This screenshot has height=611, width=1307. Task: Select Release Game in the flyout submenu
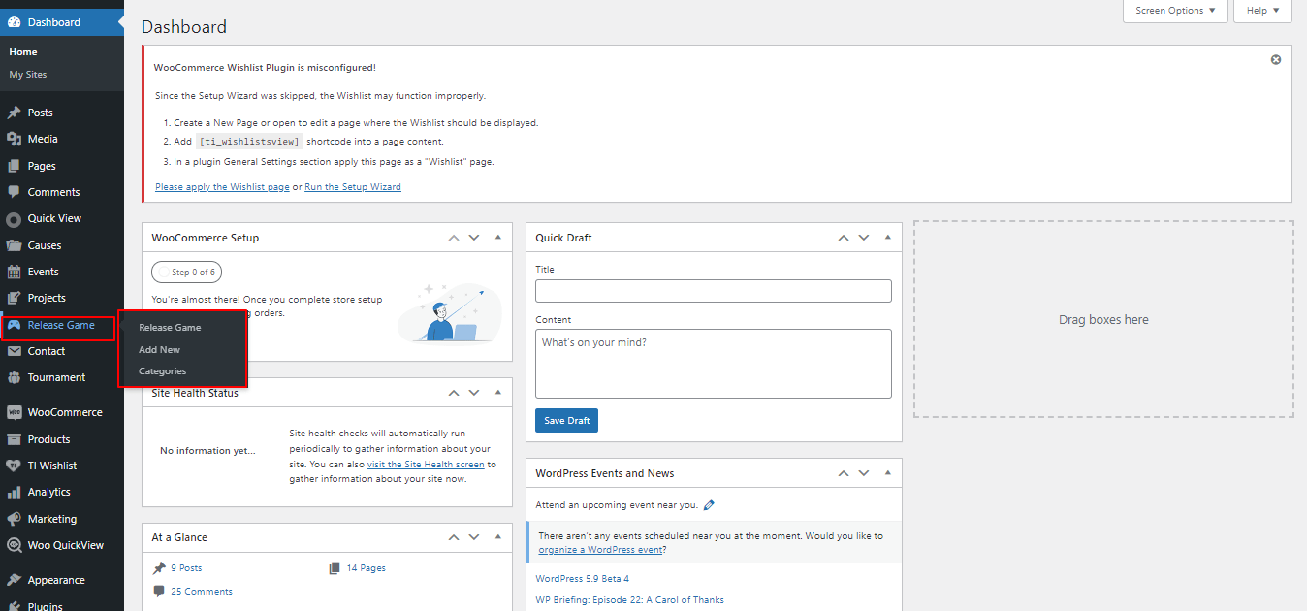click(170, 328)
